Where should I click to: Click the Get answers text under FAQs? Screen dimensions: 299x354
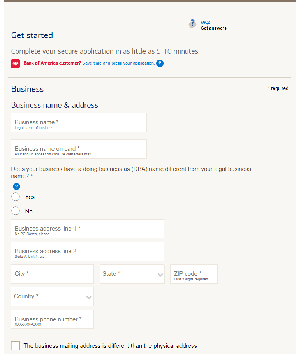point(213,28)
